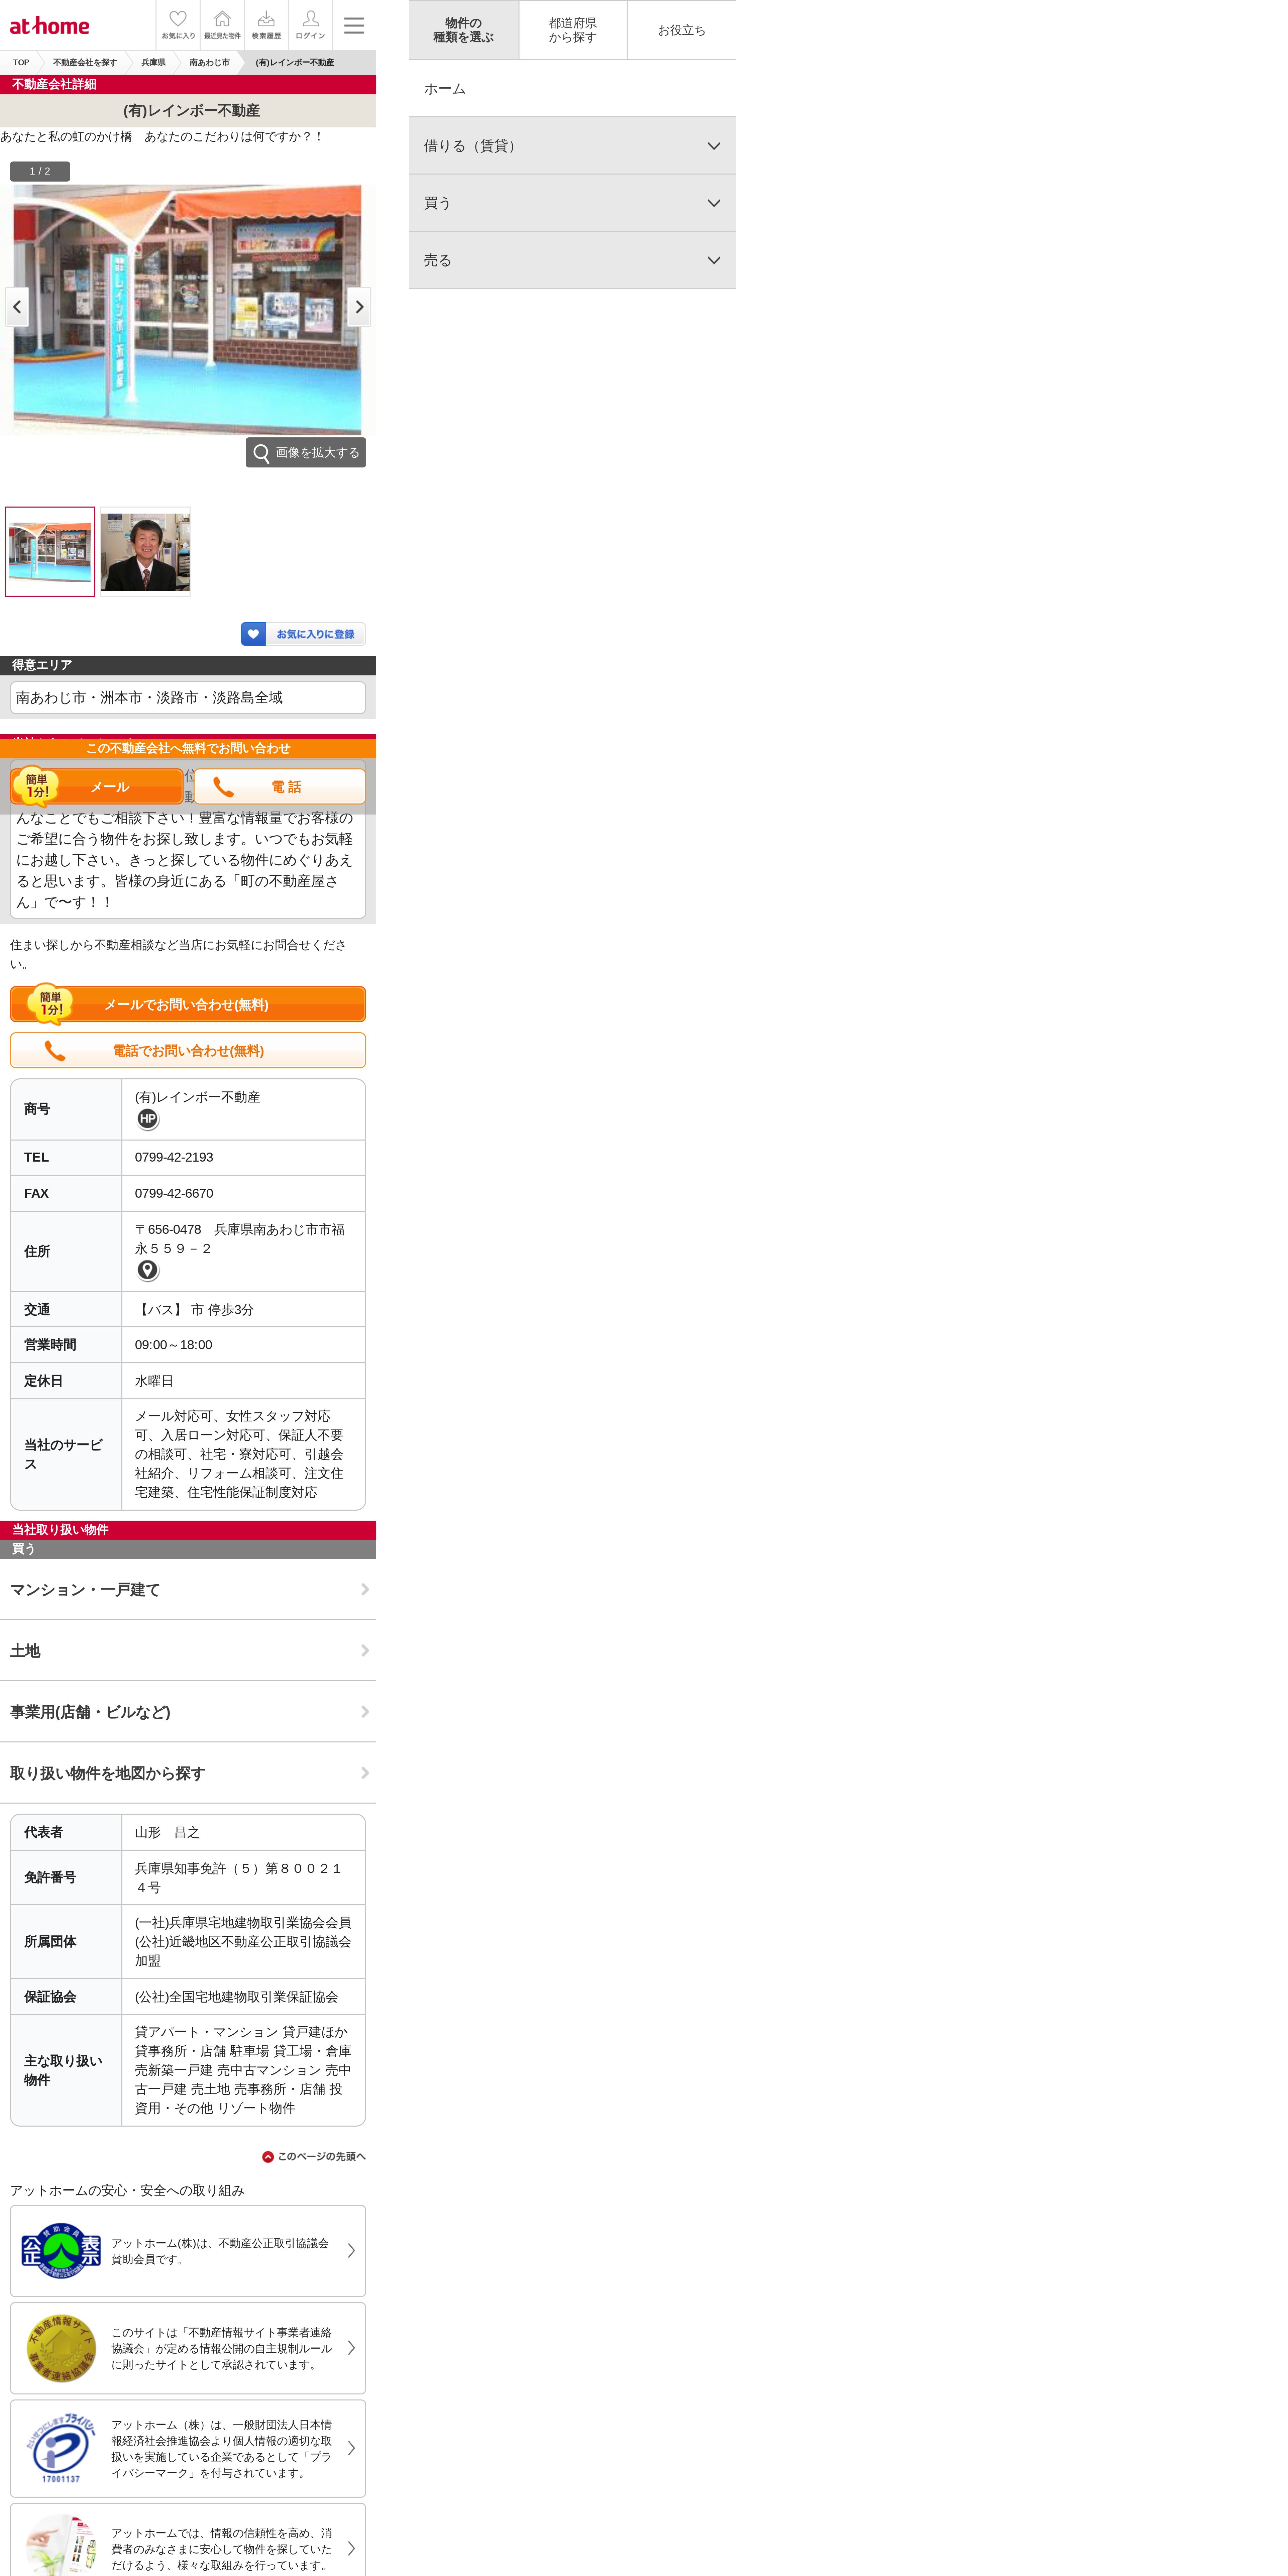The image size is (1288, 2576).
Task: Expand 借りる（賃貸） menu section
Action: tap(572, 146)
